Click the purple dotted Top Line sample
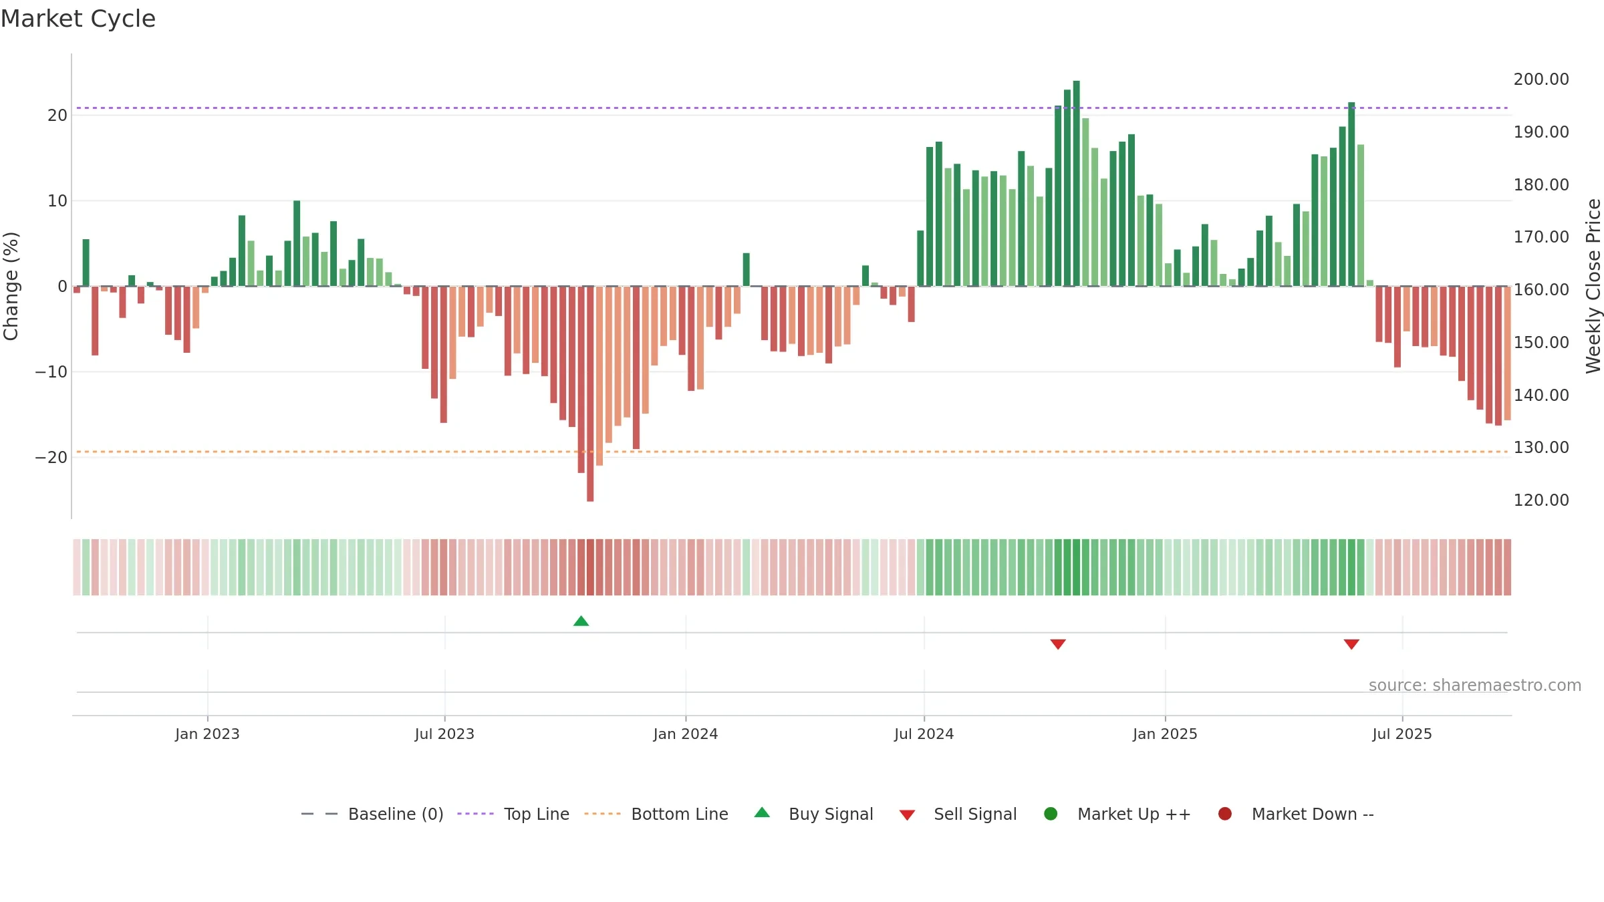1604x902 pixels. (475, 814)
